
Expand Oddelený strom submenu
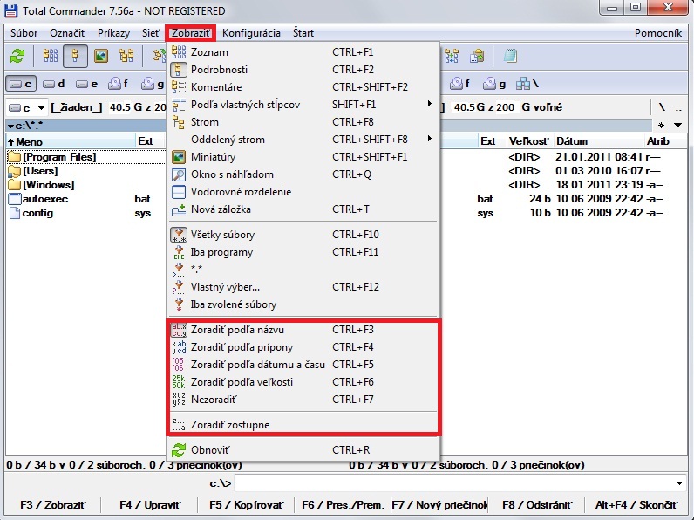pos(303,140)
